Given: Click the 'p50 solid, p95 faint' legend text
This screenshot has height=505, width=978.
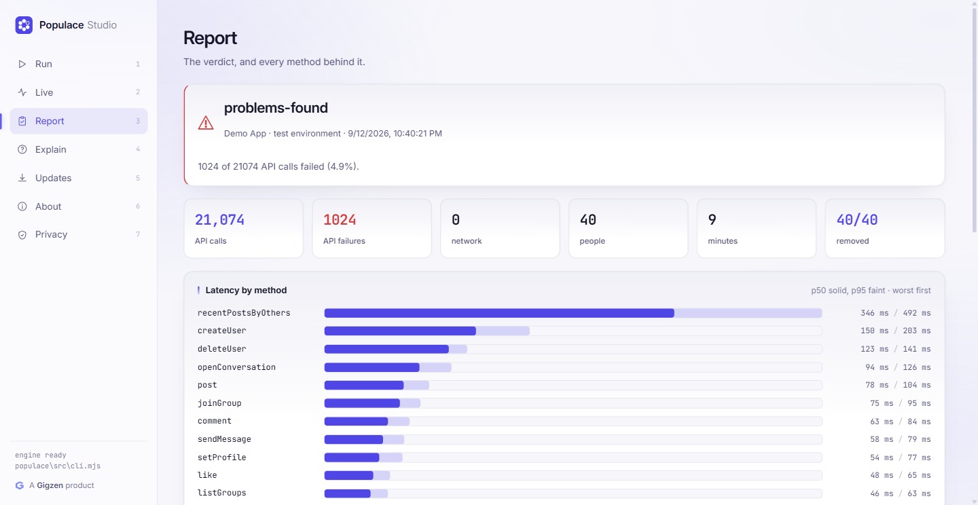Looking at the screenshot, I should [x=848, y=291].
